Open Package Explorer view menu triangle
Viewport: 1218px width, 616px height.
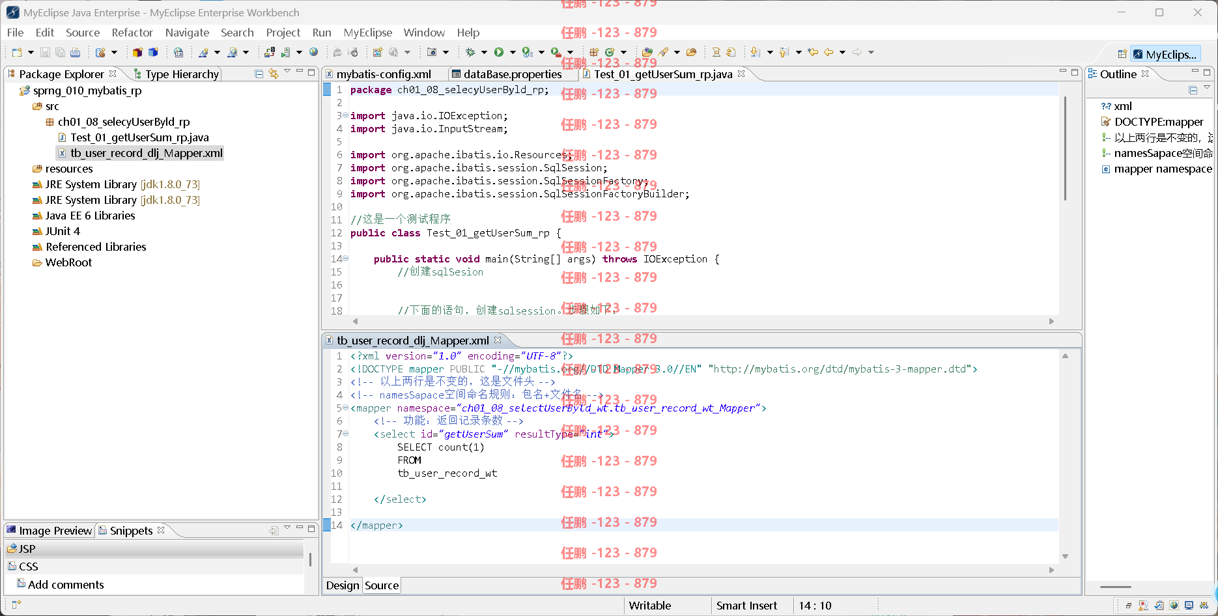coord(287,72)
